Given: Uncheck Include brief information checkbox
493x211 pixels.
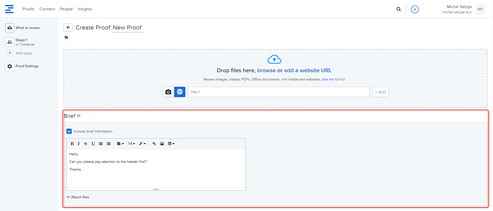Looking at the screenshot, I should (69, 131).
